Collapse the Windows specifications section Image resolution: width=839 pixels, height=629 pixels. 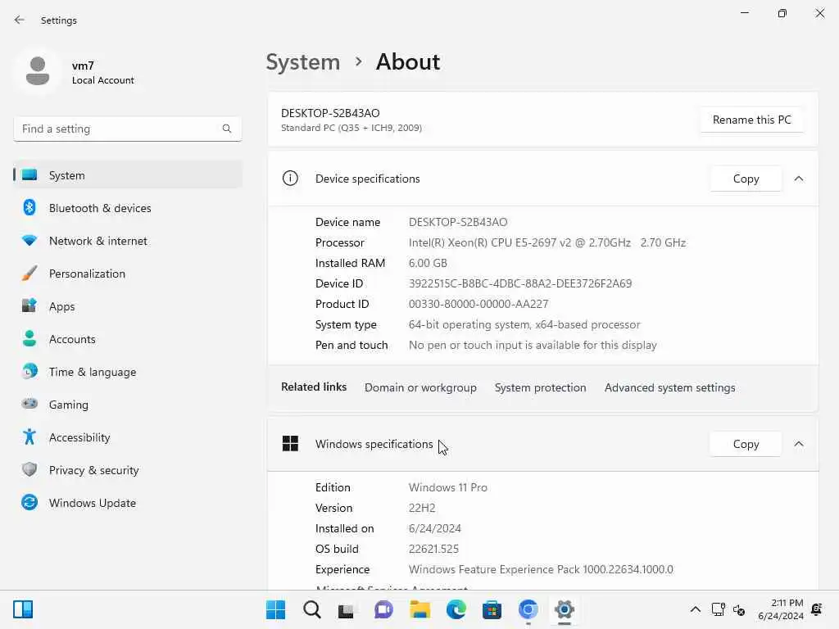(799, 444)
